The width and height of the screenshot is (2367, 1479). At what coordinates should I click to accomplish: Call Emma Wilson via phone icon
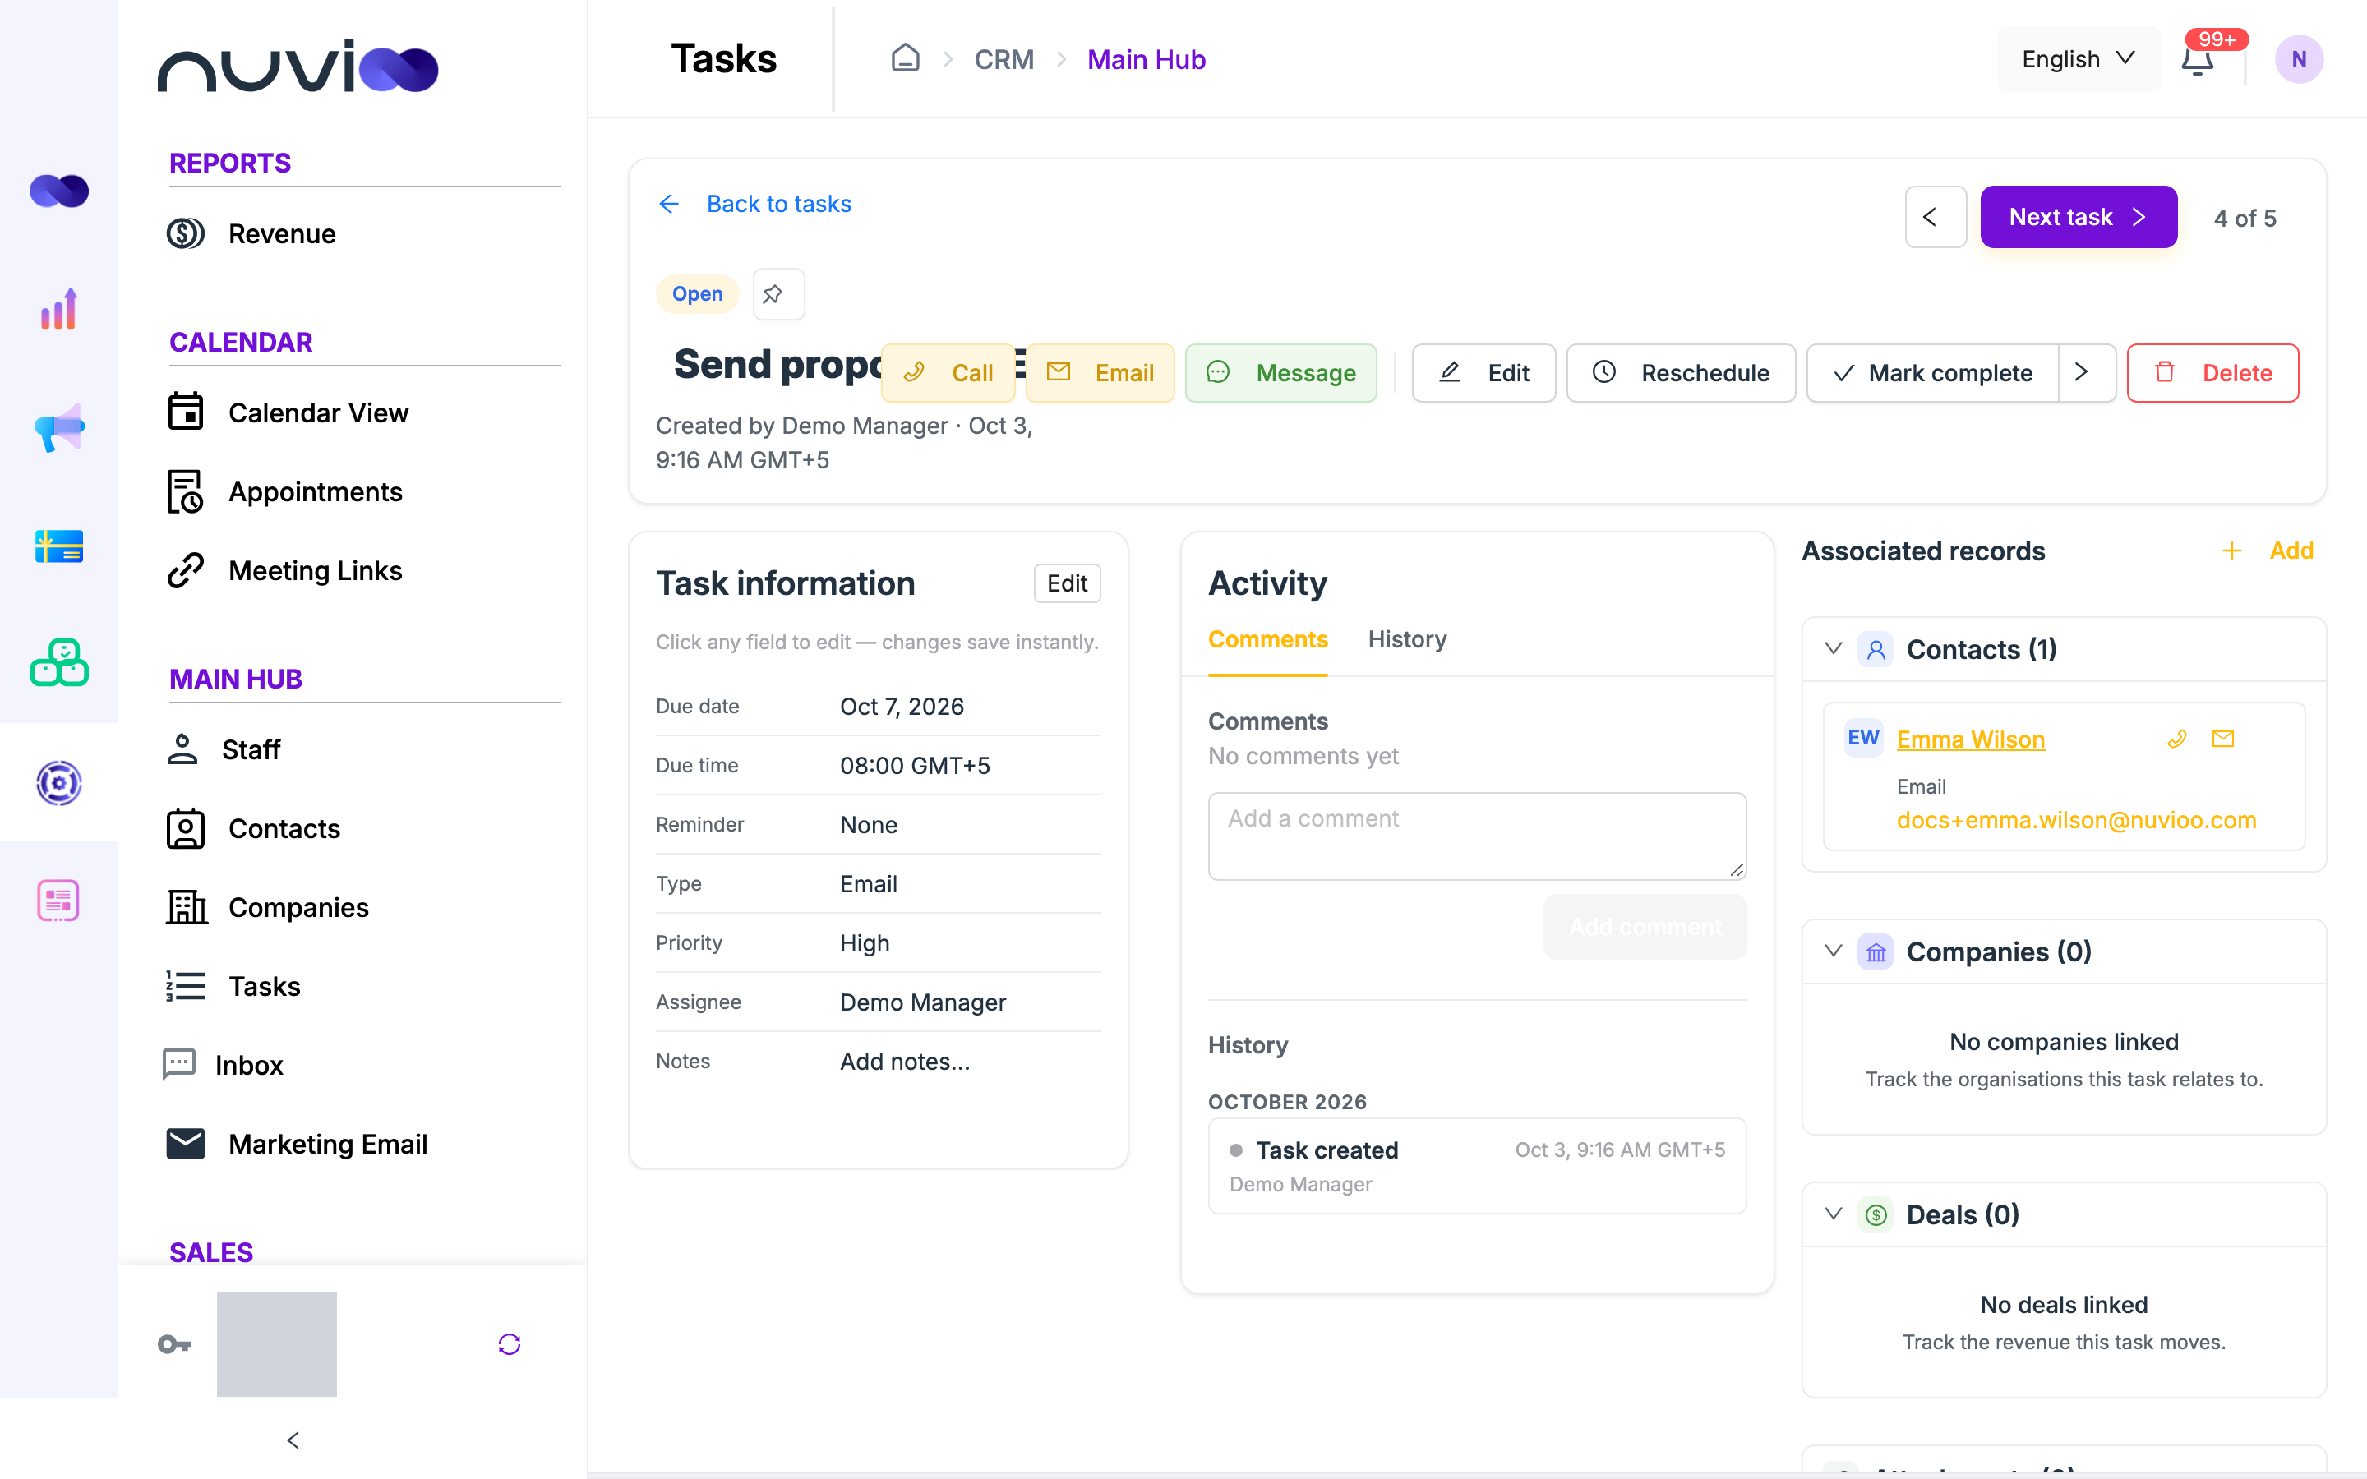[2176, 739]
